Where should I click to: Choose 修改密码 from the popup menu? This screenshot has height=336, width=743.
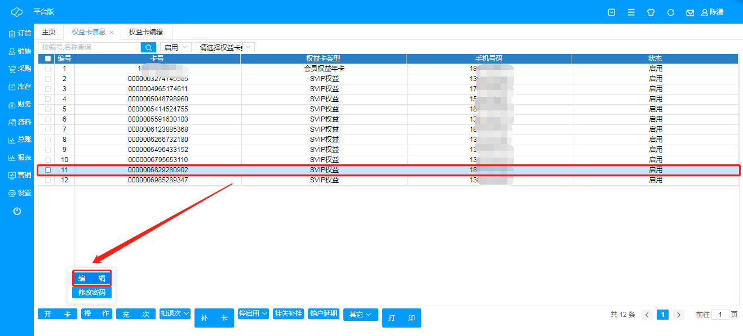point(92,293)
